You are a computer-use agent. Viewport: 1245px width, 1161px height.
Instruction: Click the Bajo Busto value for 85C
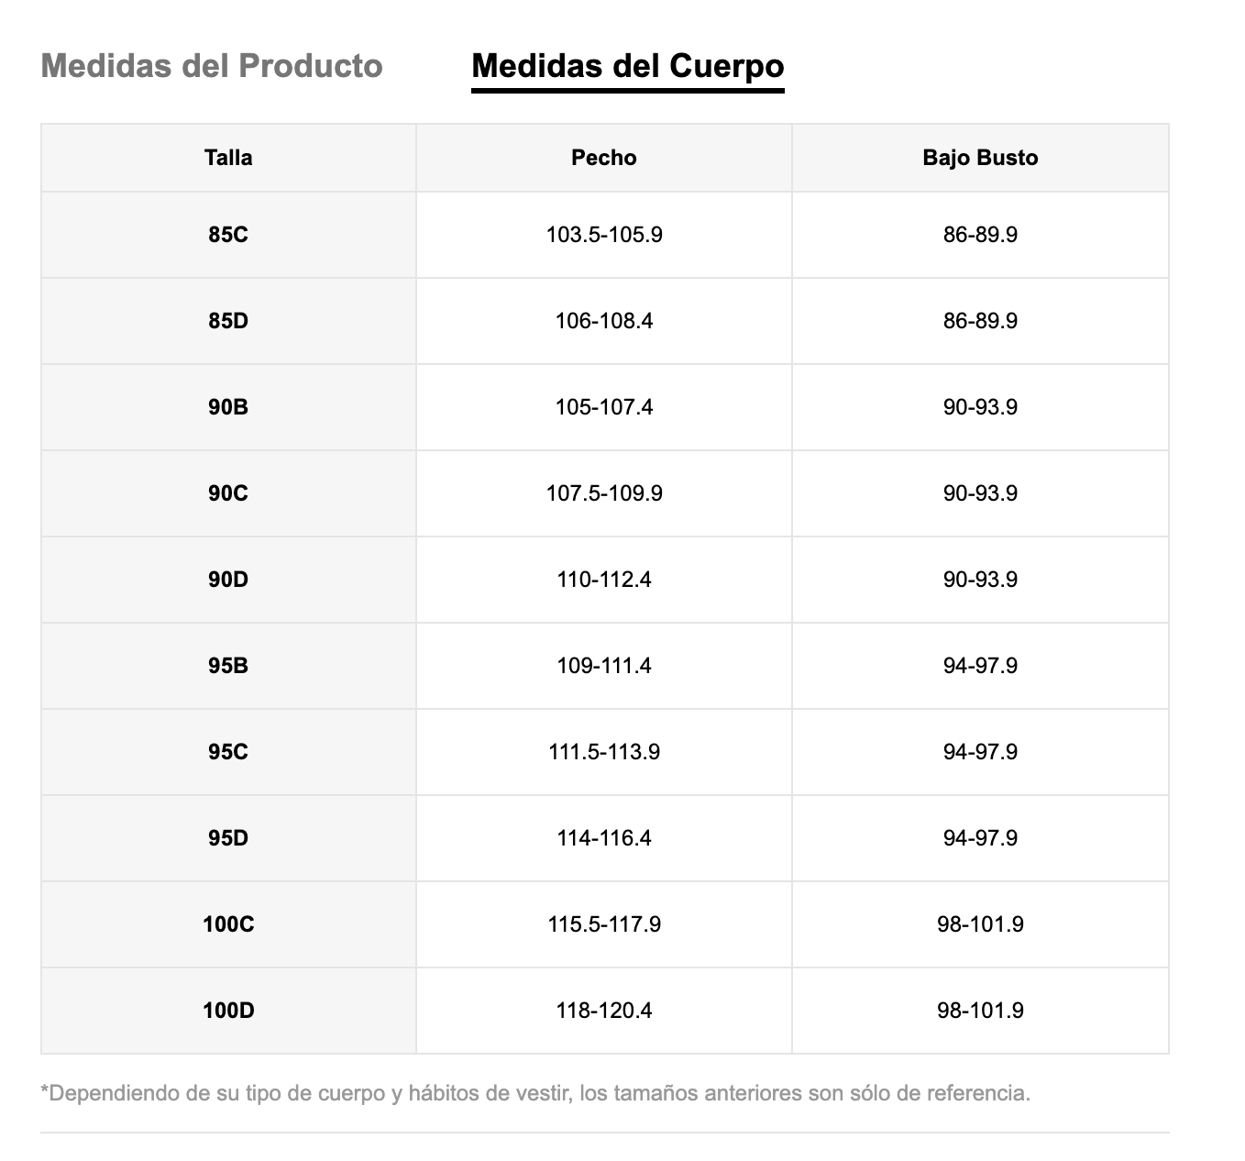[x=980, y=235]
